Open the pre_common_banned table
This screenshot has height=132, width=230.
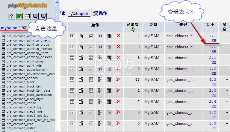click(x=22, y=78)
